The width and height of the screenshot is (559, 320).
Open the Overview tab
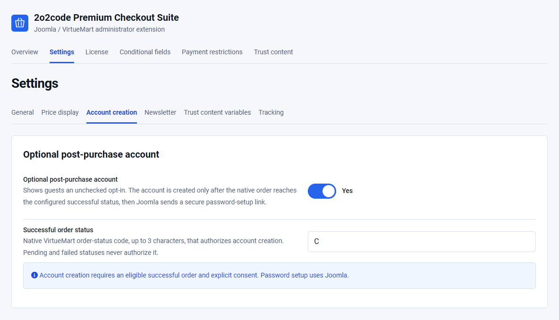click(x=25, y=52)
